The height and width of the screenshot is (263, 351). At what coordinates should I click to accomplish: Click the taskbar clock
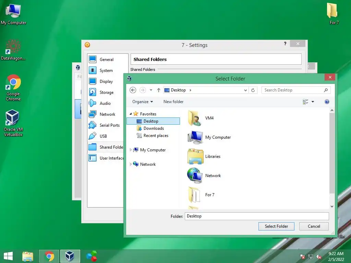tap(336, 256)
